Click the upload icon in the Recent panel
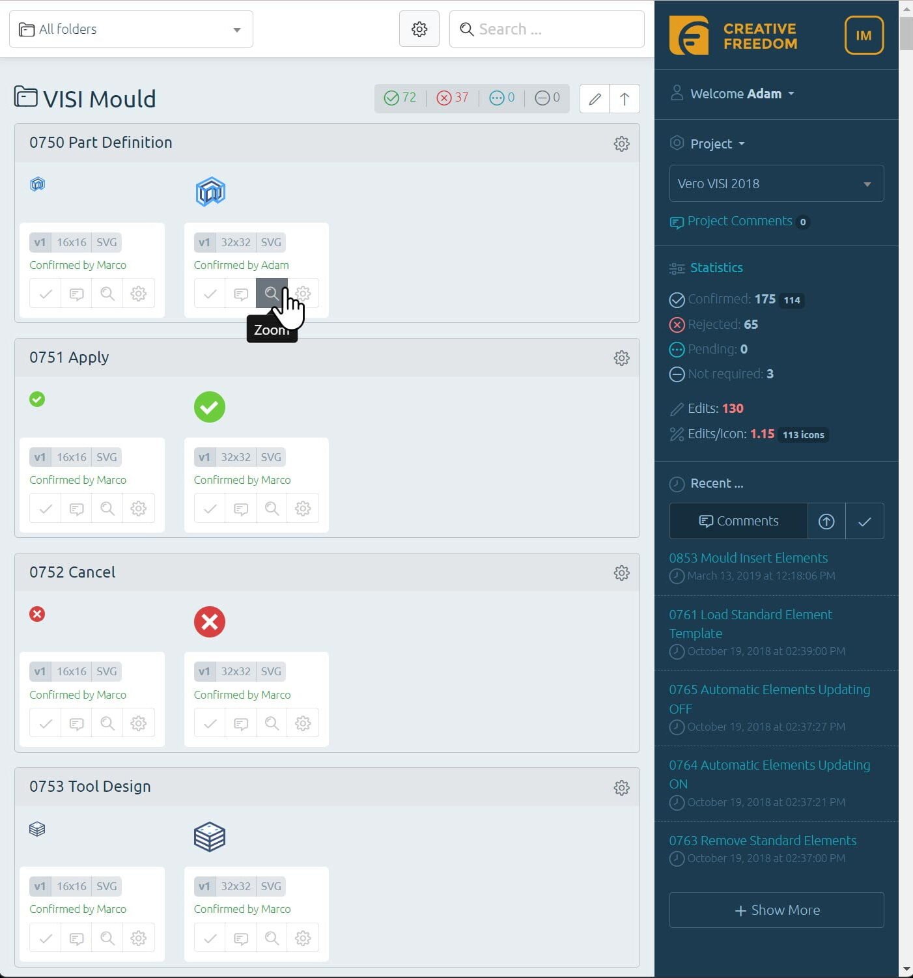913x978 pixels. pyautogui.click(x=826, y=521)
